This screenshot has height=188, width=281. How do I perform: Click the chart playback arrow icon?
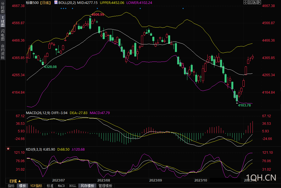tap(254, 2)
